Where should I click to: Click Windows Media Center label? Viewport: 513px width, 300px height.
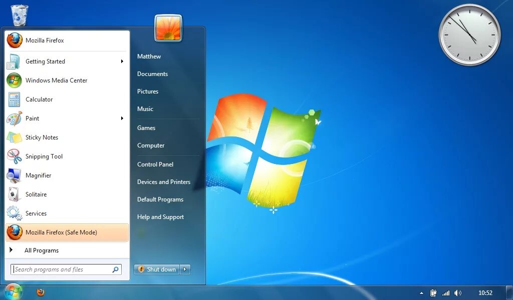pos(56,80)
